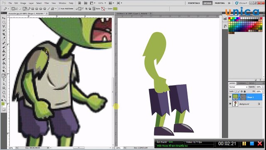Toggle layer style link in options bar

94,9
